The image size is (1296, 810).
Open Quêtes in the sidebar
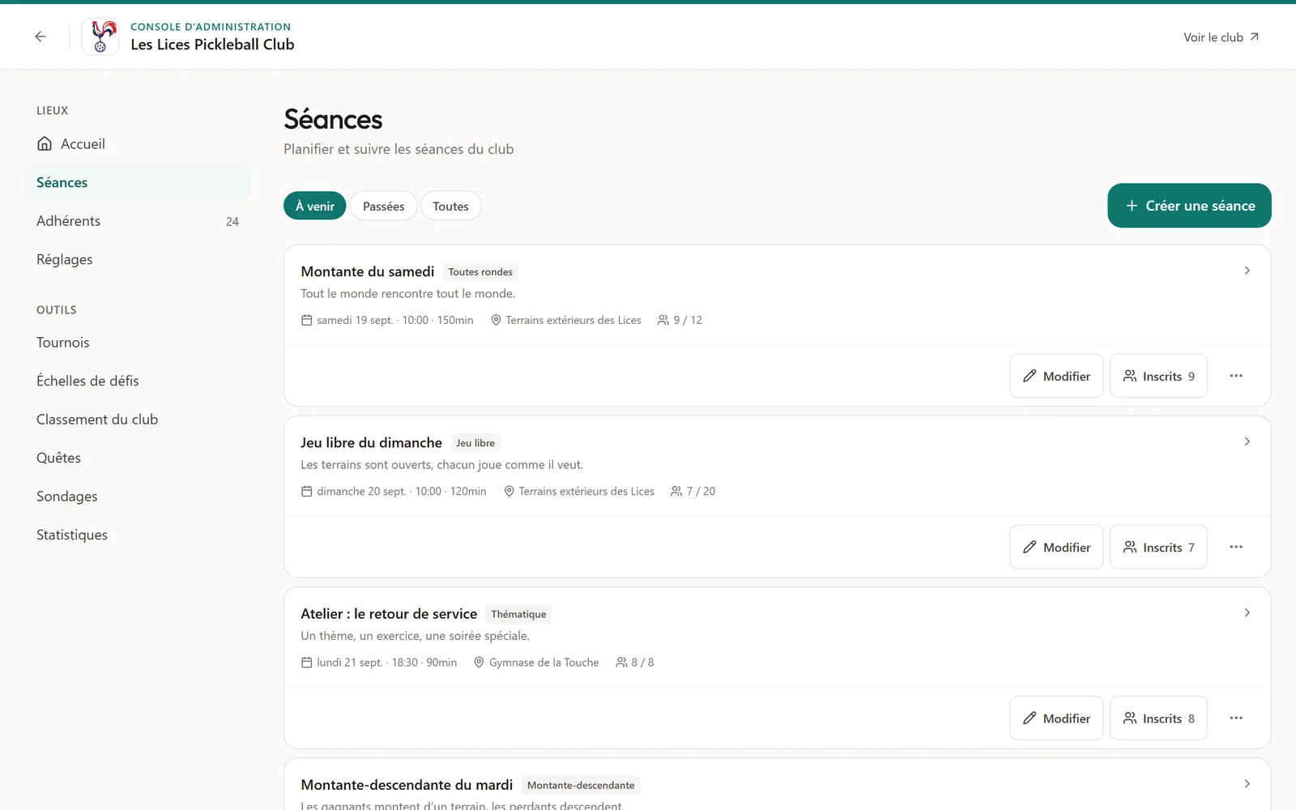[x=138, y=458]
